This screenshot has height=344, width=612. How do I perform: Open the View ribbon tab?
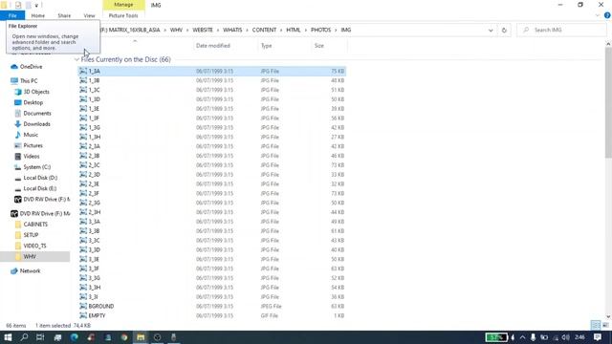tap(89, 15)
